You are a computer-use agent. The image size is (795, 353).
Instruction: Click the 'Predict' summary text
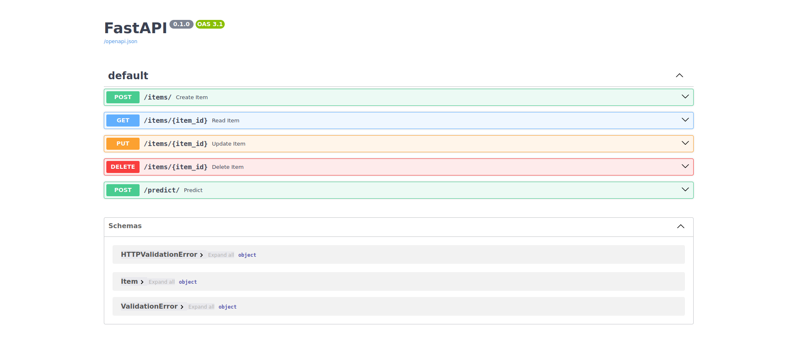pyautogui.click(x=193, y=190)
